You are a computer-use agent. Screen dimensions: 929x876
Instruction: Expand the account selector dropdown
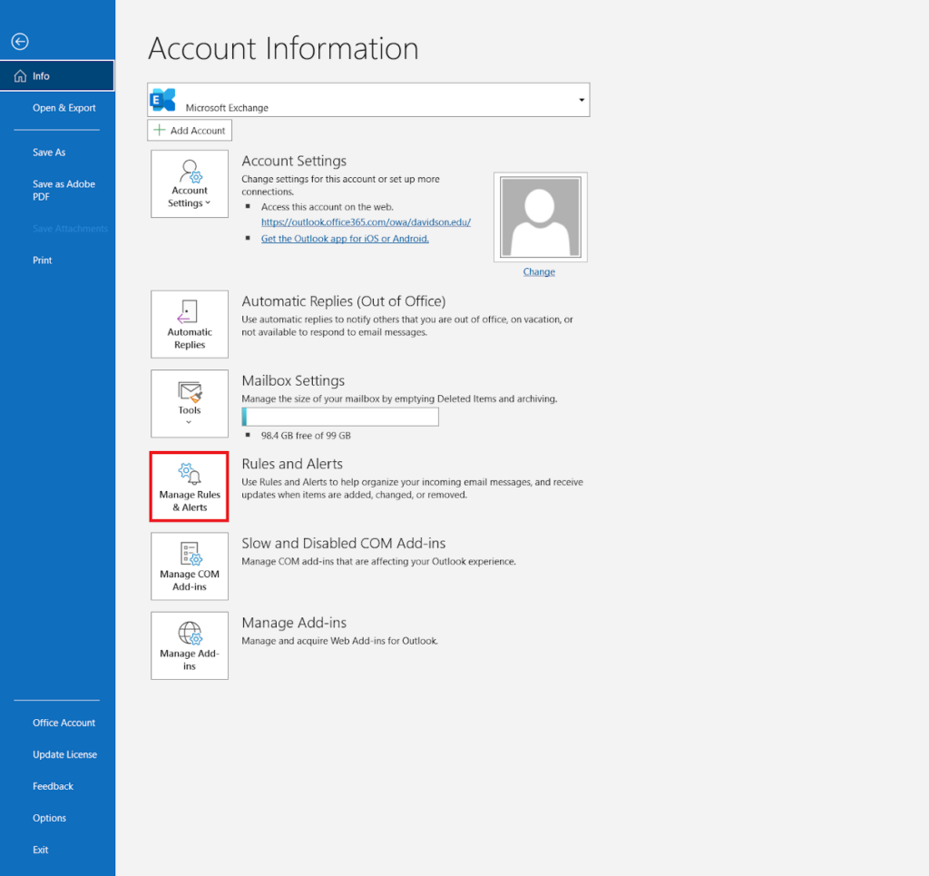pyautogui.click(x=582, y=100)
